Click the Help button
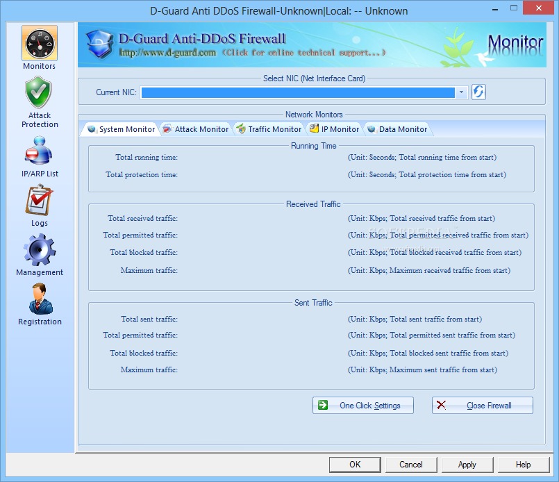559x482 pixels. (x=523, y=465)
